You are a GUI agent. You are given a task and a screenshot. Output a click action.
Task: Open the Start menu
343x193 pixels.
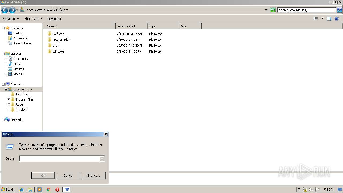7,190
